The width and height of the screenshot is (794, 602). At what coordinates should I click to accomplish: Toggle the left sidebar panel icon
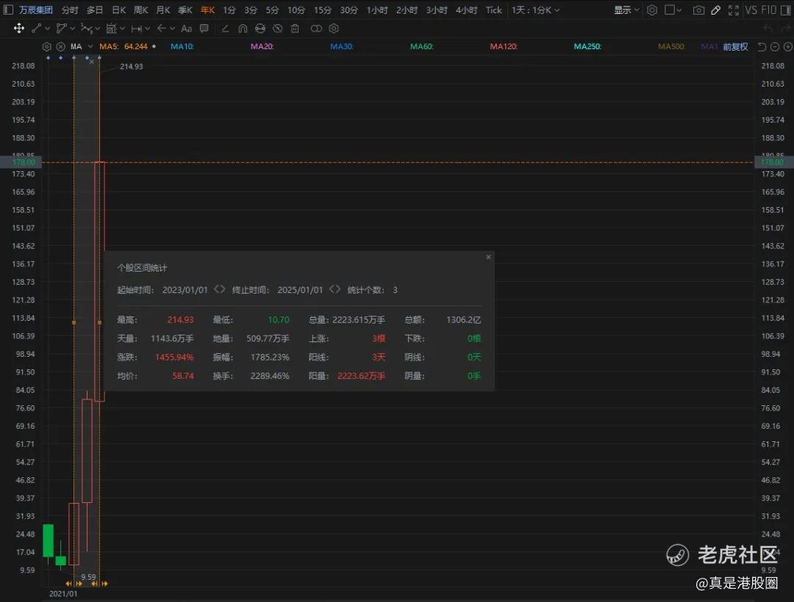[8, 10]
